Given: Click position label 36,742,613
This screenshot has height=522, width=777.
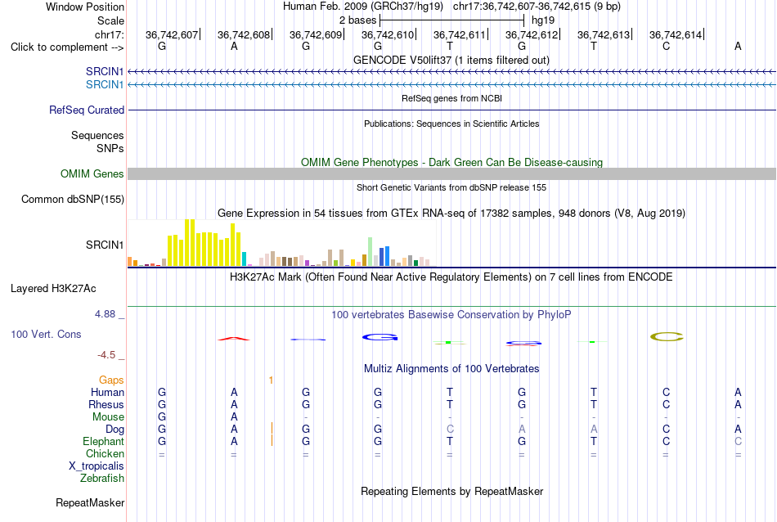Looking at the screenshot, I should click(x=604, y=34).
